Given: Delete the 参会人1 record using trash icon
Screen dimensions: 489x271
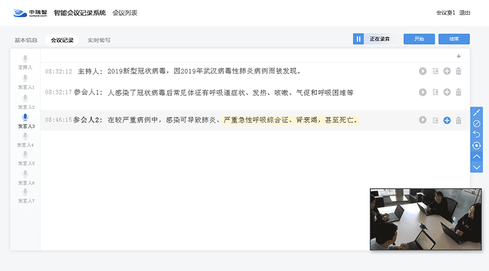Looking at the screenshot, I should point(459,92).
